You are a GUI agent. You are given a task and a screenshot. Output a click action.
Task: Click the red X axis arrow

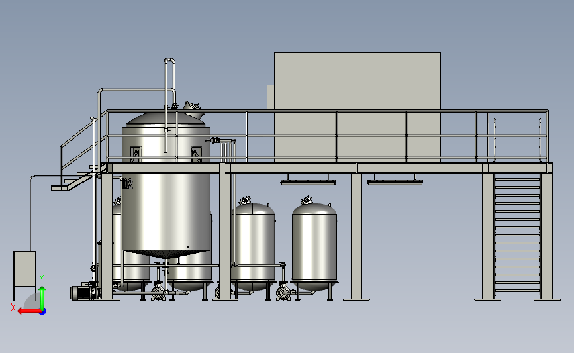tap(28, 311)
